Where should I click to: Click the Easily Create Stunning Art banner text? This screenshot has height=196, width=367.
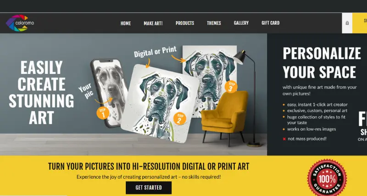[x=41, y=93]
